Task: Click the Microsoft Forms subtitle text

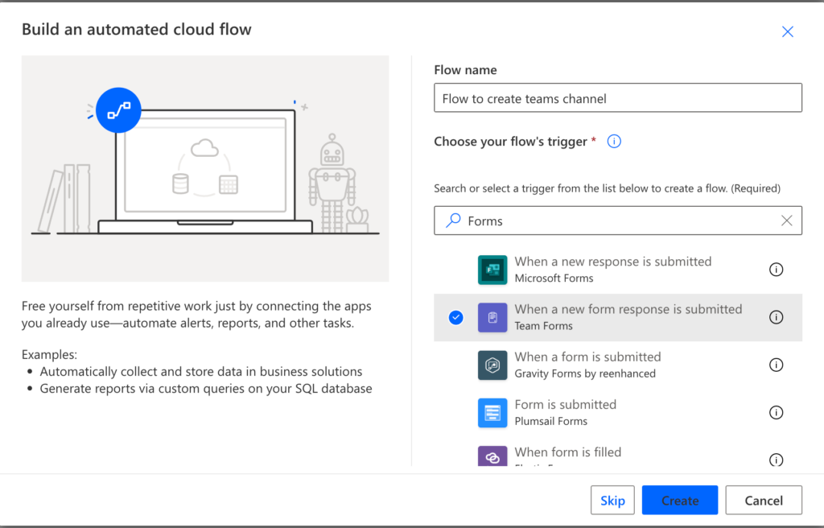Action: click(554, 278)
